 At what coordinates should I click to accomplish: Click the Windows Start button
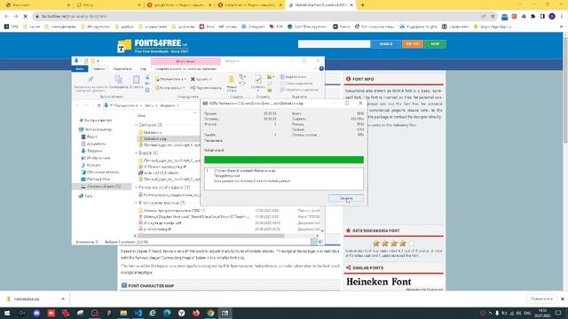pyautogui.click(x=7, y=313)
